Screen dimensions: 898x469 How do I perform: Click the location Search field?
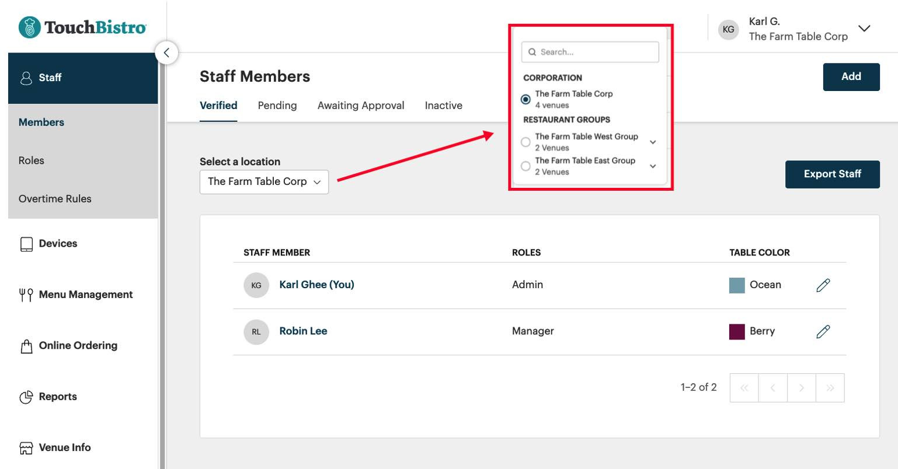coord(590,52)
